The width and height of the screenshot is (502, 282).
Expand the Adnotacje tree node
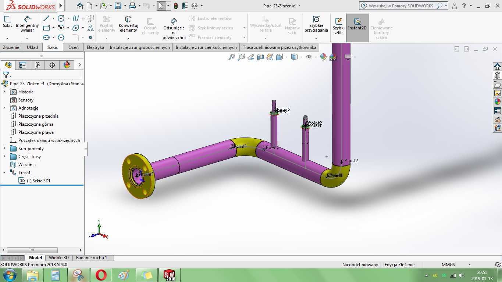click(x=4, y=108)
